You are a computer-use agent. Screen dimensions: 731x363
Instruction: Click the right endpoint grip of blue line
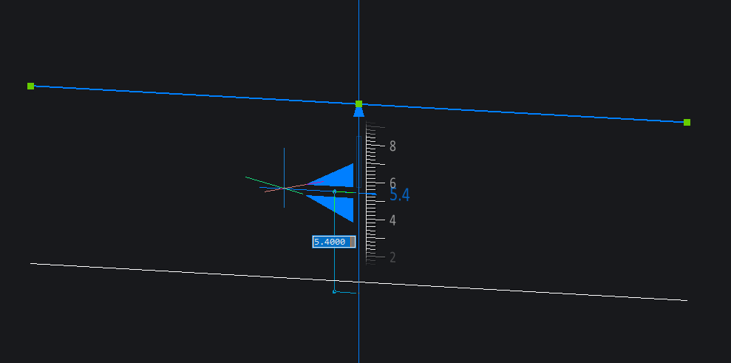687,122
